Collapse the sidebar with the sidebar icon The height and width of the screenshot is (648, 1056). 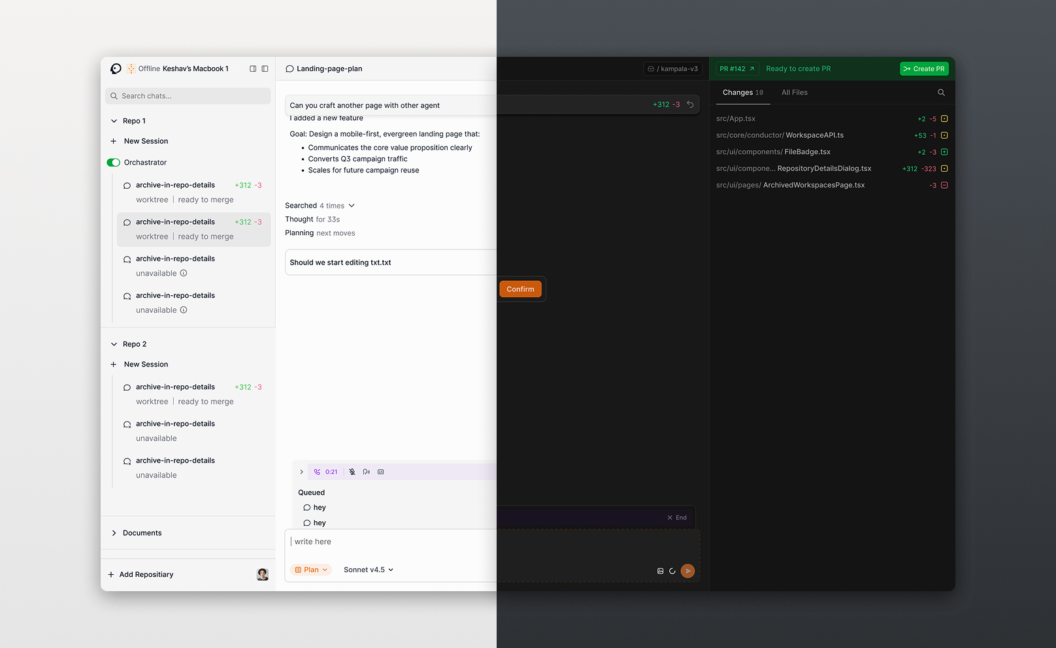[x=265, y=69]
